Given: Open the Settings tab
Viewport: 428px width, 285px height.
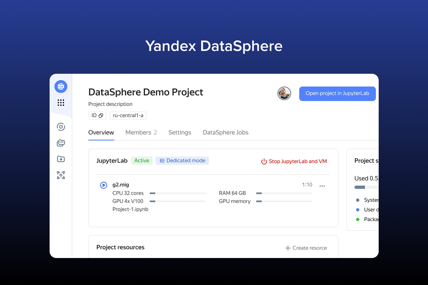Looking at the screenshot, I should pos(180,132).
